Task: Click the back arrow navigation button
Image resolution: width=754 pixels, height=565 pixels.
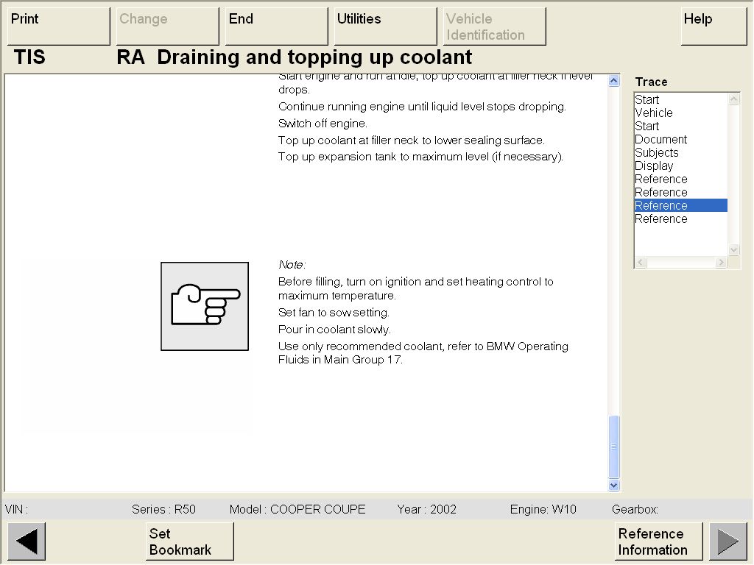Action: [x=27, y=541]
